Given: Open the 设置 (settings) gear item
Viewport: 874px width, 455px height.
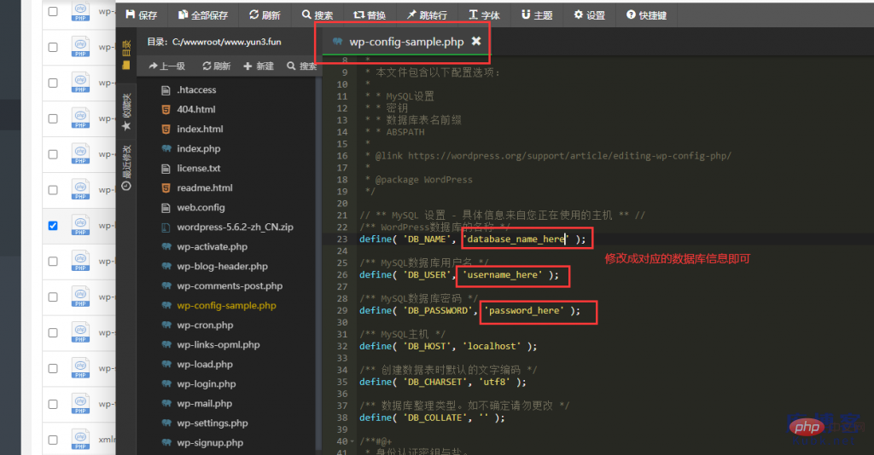Looking at the screenshot, I should coord(590,15).
